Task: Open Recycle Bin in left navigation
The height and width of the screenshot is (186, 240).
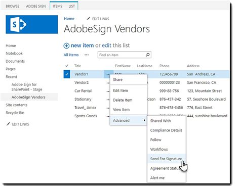Action: 15,113
